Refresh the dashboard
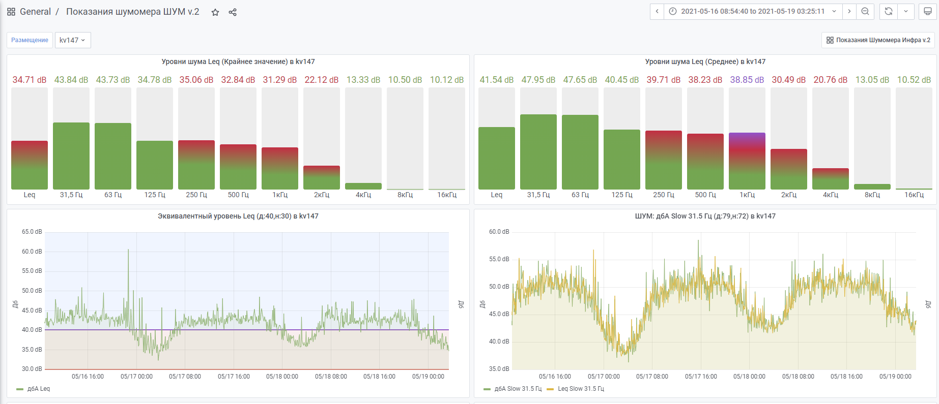Image resolution: width=939 pixels, height=404 pixels. 889,12
